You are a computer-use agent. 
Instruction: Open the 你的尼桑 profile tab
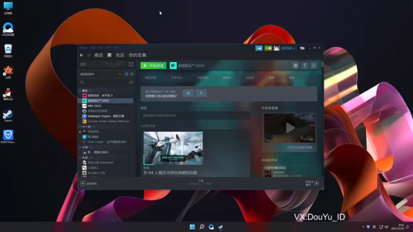click(x=137, y=55)
